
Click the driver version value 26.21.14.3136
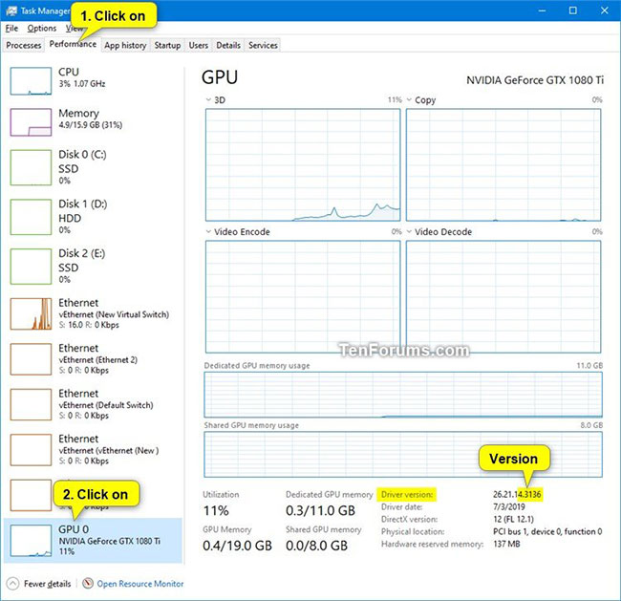pos(517,494)
